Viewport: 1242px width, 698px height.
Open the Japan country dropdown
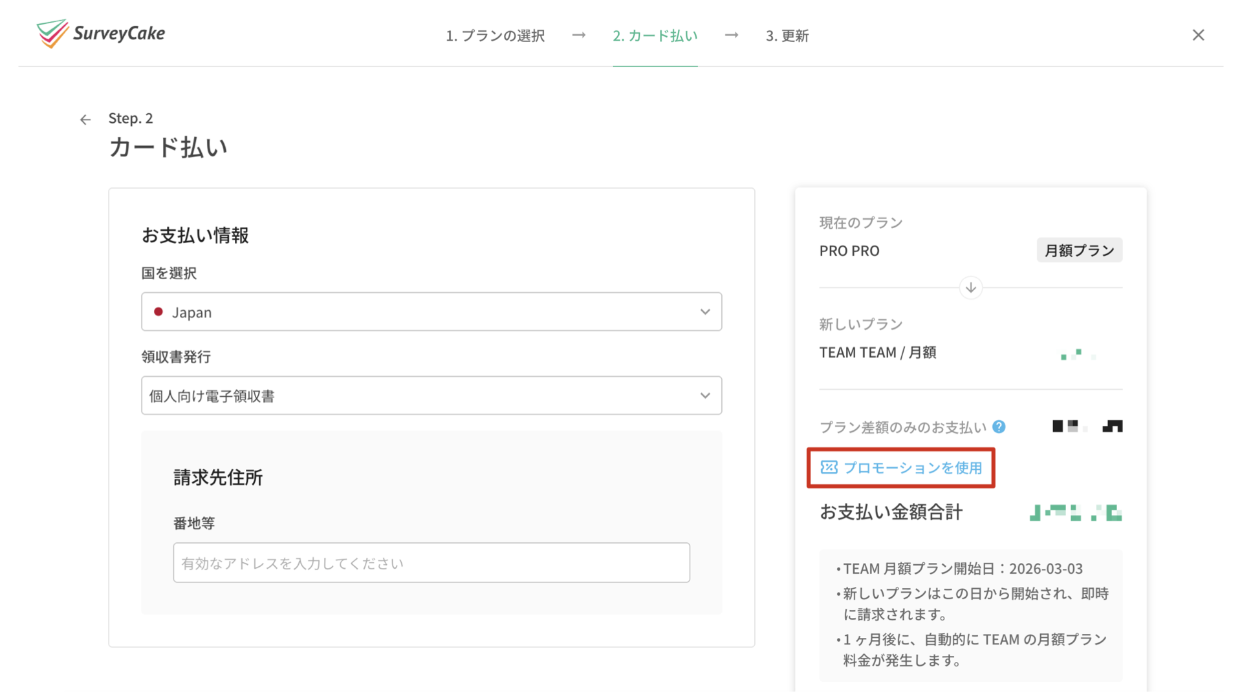[x=431, y=312]
